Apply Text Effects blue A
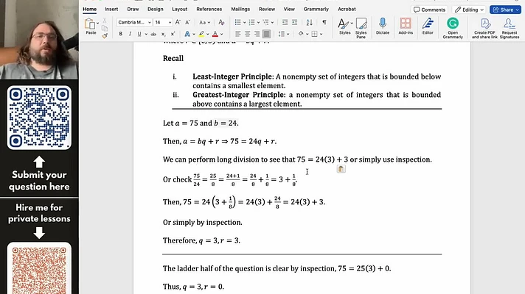 click(187, 34)
